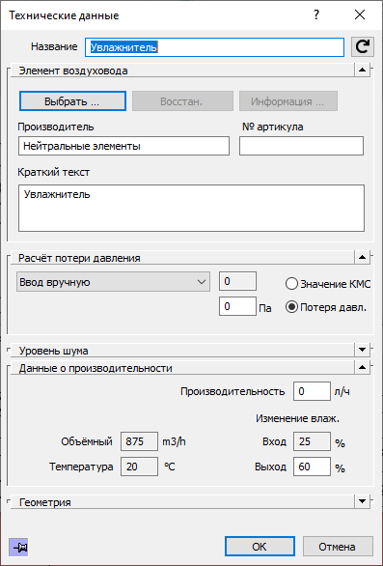Screen dimensions: 383x566
Task: Click the Производитель field
Action: pos(123,146)
